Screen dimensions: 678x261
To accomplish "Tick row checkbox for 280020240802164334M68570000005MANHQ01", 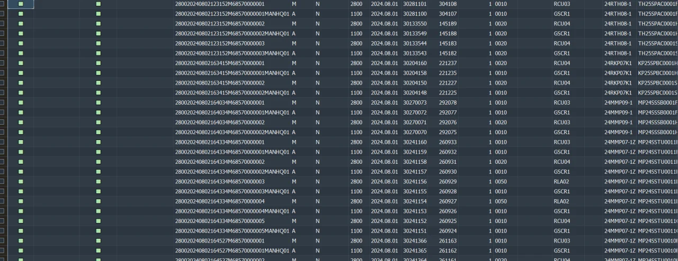I will tap(2, 231).
